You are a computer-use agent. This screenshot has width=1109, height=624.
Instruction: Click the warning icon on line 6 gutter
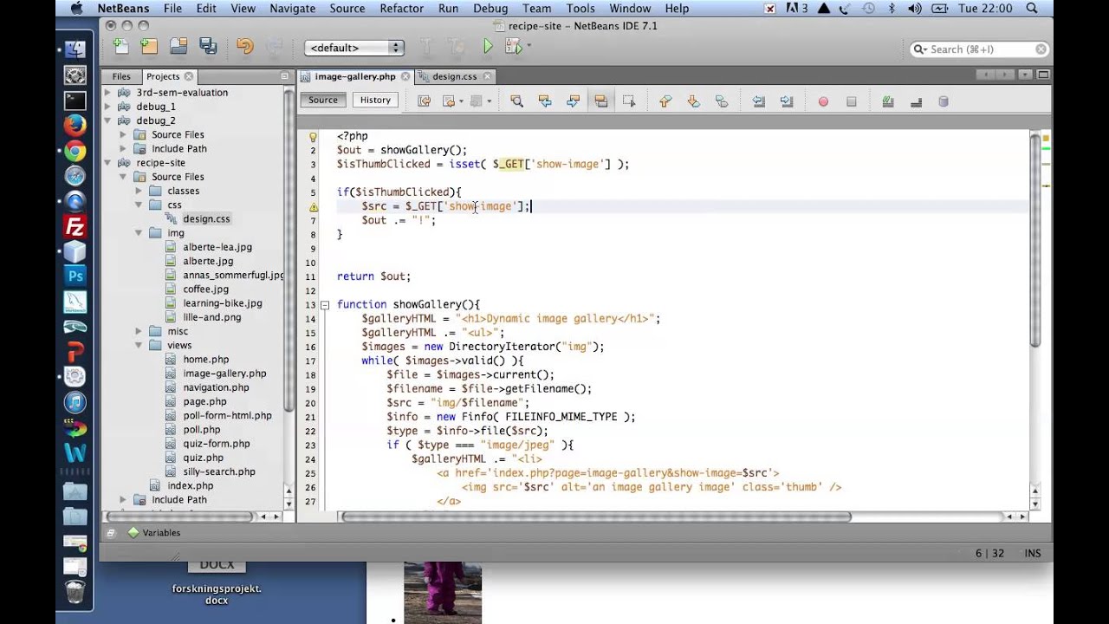click(x=314, y=206)
